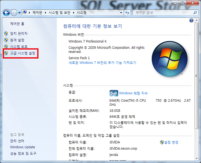
Task: Maximize the System window
Action: (182, 3)
